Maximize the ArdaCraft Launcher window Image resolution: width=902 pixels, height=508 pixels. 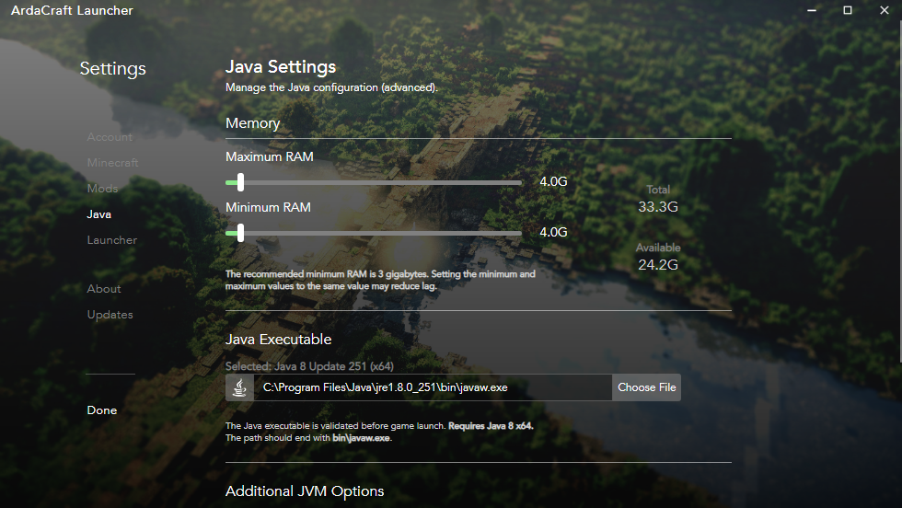(x=848, y=10)
